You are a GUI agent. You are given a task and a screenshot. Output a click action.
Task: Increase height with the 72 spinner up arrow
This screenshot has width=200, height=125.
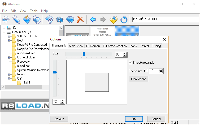(62, 101)
